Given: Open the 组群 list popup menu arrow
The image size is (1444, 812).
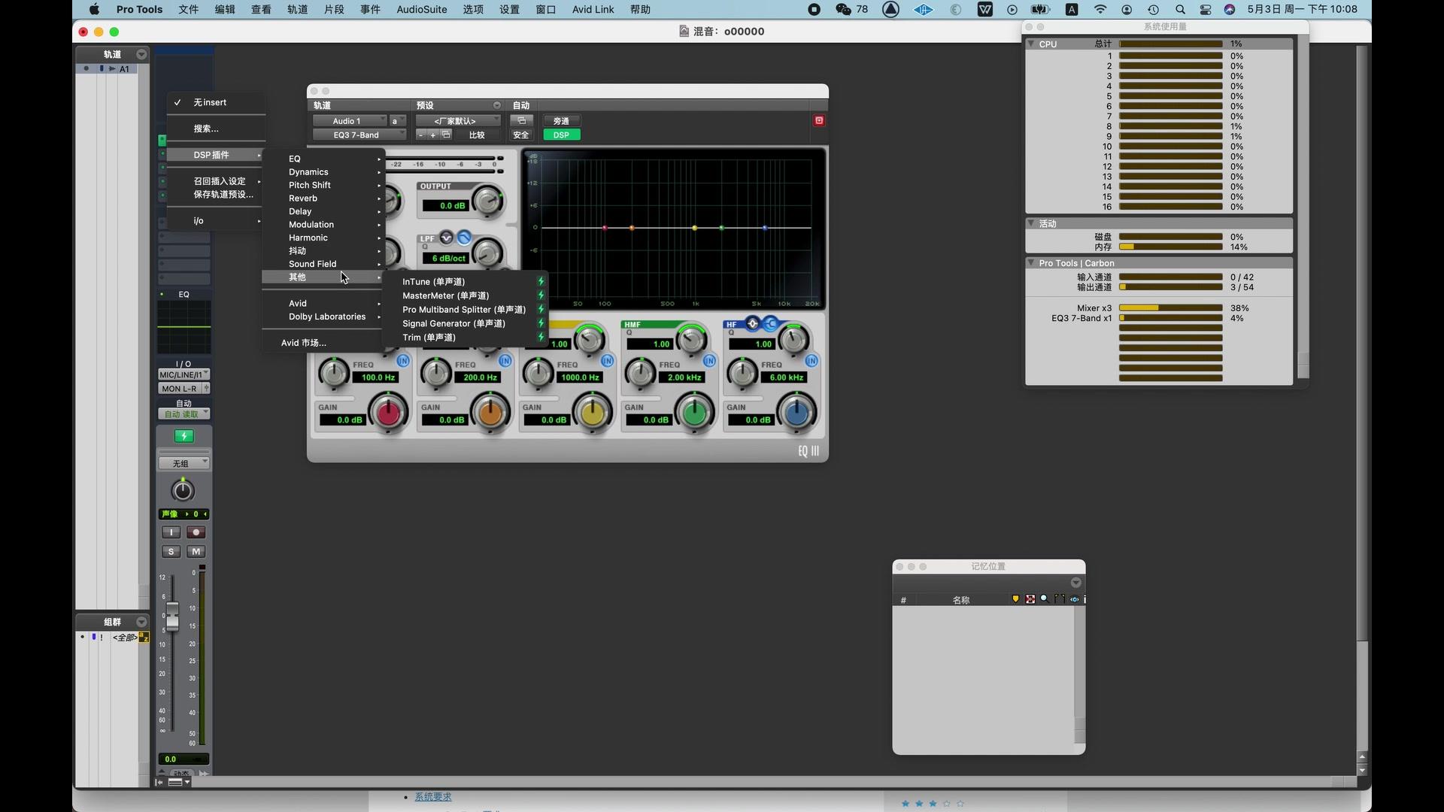Looking at the screenshot, I should pyautogui.click(x=141, y=622).
